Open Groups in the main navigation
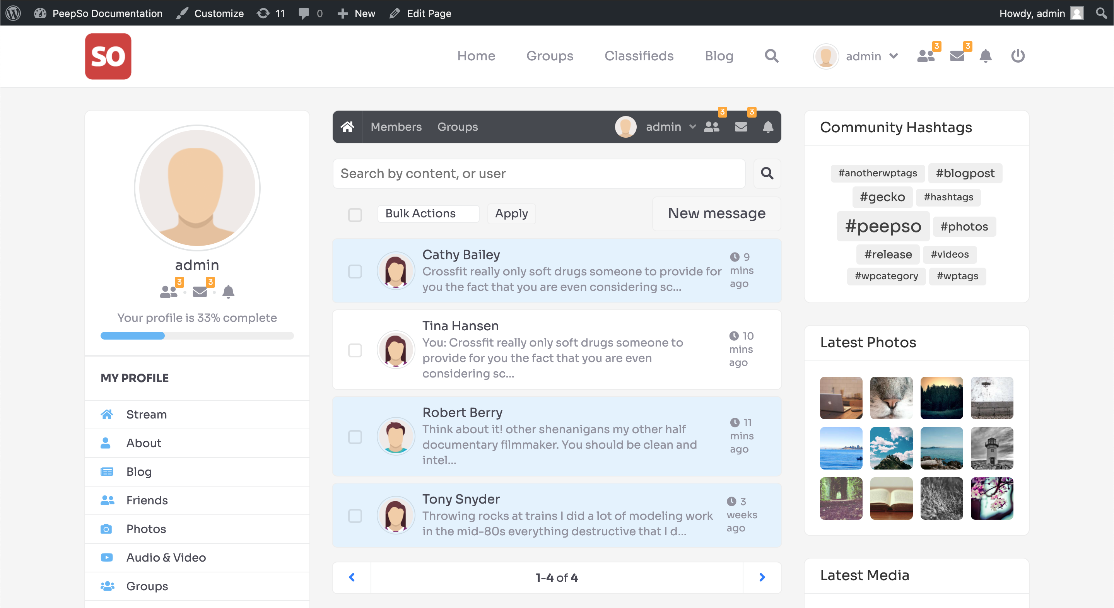Image resolution: width=1114 pixels, height=608 pixels. (550, 56)
